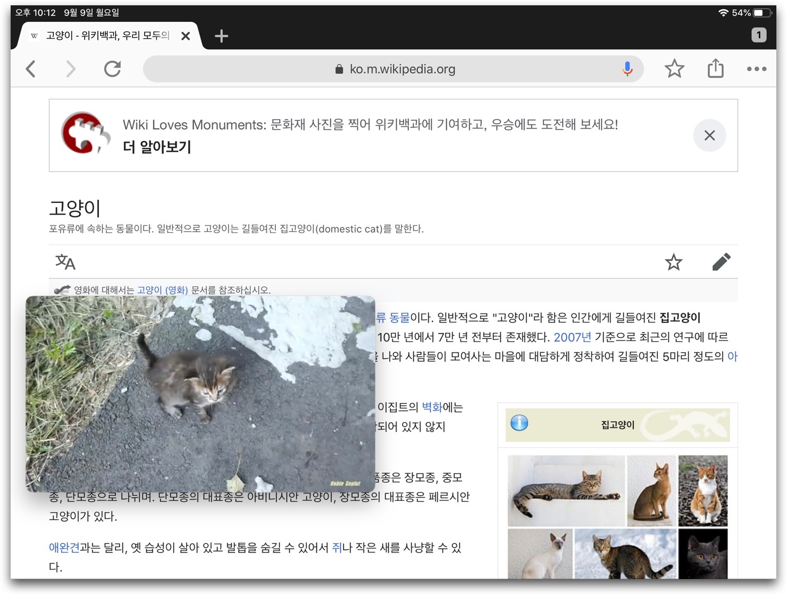
Task: Tap the voice search microphone icon
Action: [627, 69]
